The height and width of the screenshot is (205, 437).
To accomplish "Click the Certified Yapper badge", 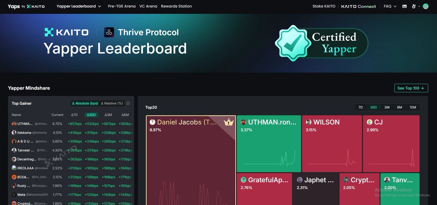I will point(321,43).
